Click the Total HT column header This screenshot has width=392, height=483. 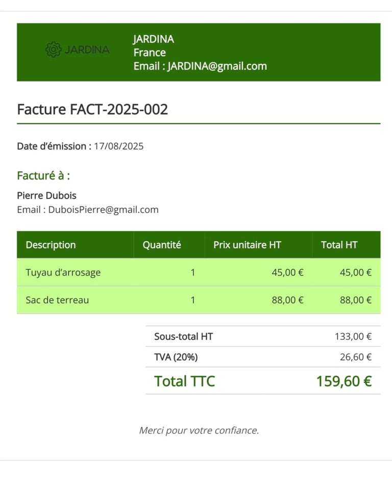click(339, 245)
